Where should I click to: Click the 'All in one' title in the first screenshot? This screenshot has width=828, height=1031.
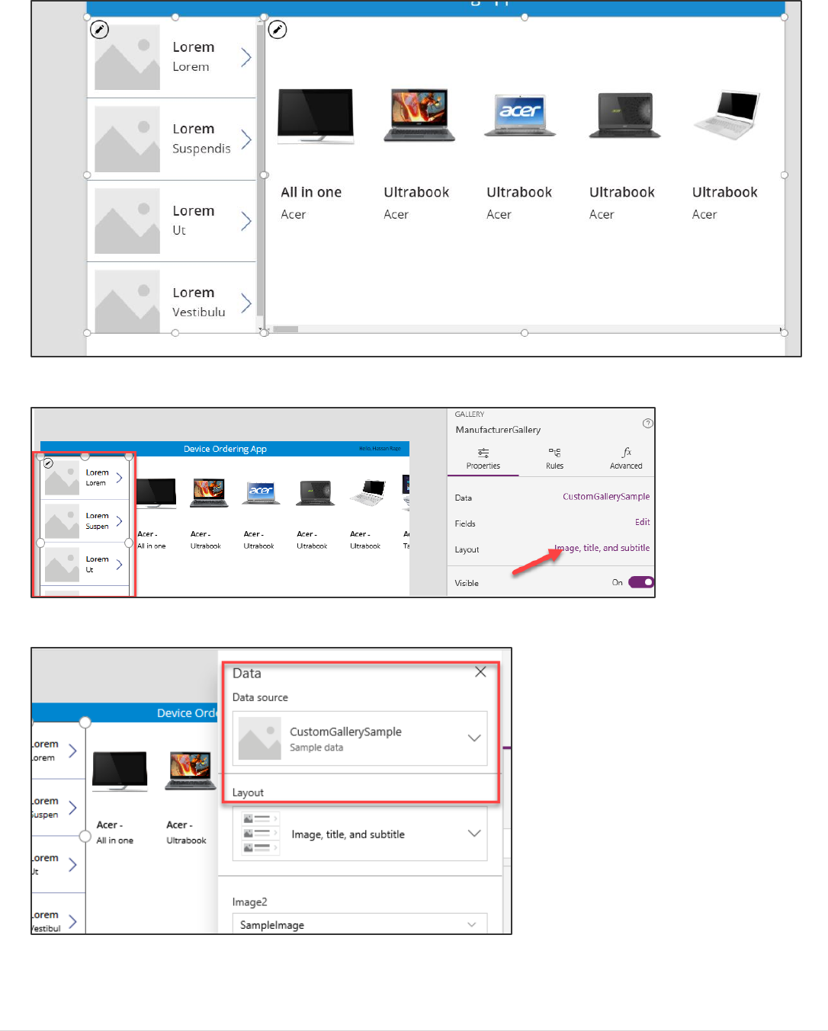311,192
